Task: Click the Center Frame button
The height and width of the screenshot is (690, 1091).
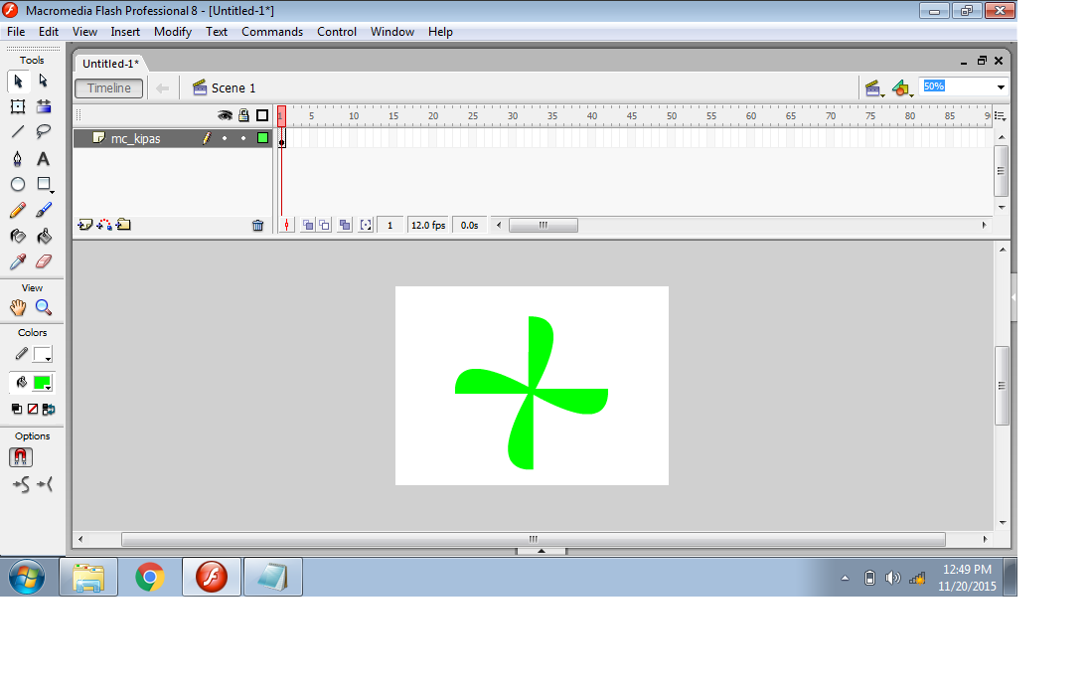Action: [x=287, y=225]
